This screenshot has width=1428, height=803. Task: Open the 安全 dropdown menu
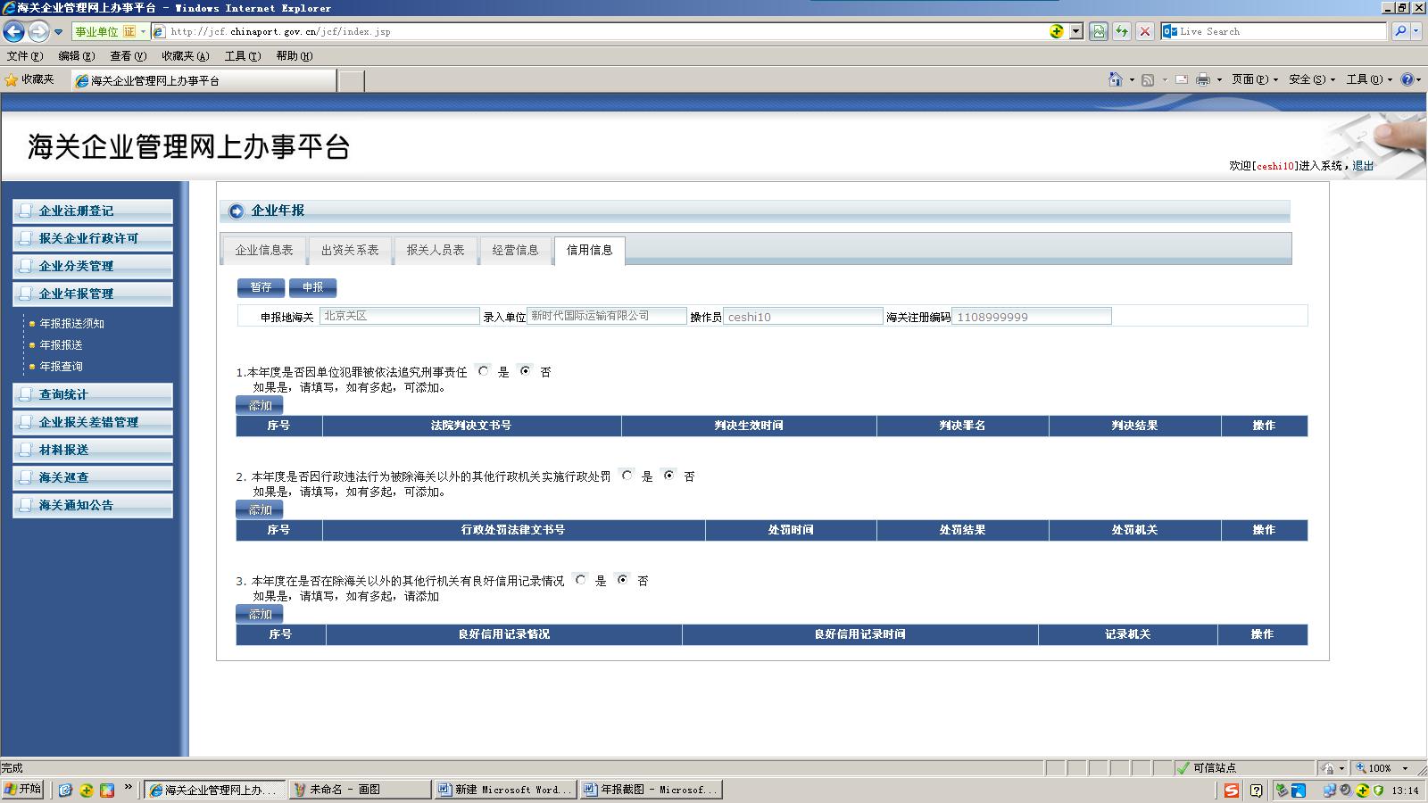click(1311, 79)
